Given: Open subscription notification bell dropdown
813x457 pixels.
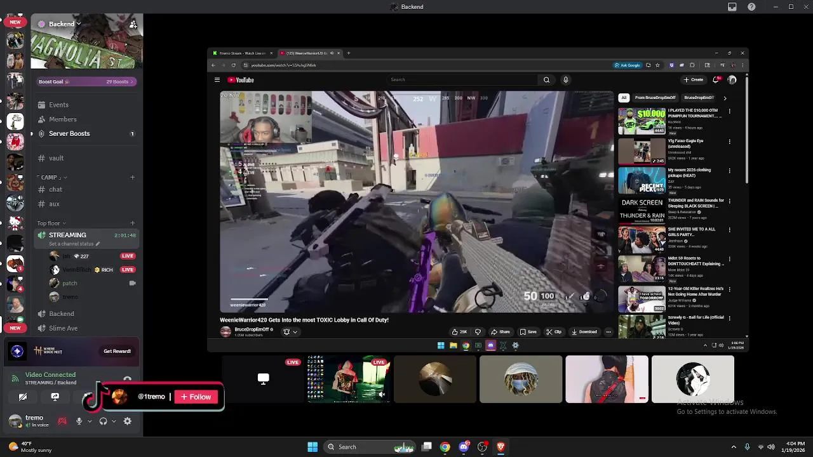Looking at the screenshot, I should pos(290,331).
